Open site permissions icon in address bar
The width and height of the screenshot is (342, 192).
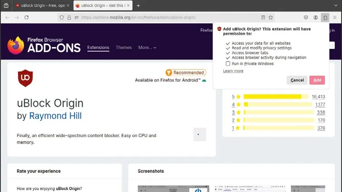pyautogui.click(x=77, y=17)
